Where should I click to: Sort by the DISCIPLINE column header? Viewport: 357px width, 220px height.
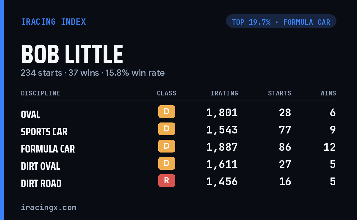[40, 93]
